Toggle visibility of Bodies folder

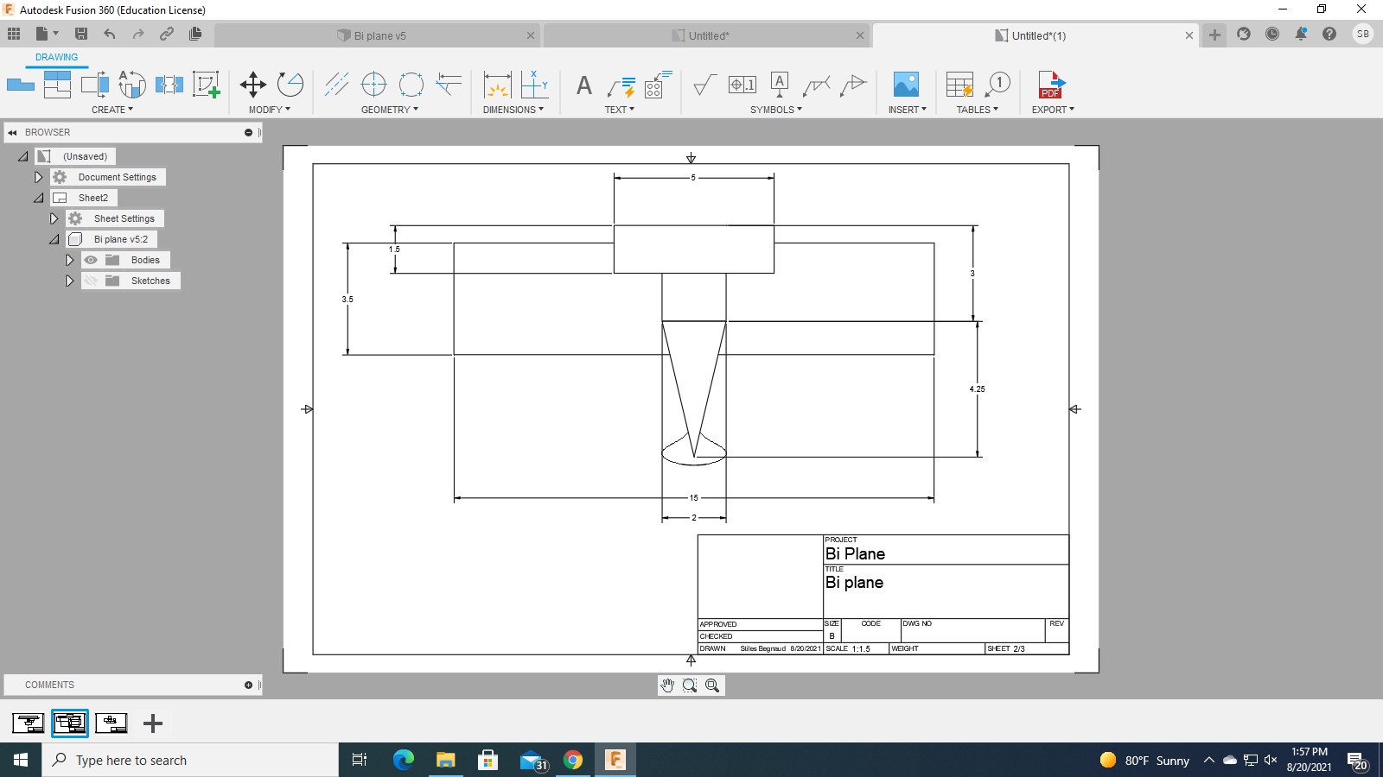90,259
